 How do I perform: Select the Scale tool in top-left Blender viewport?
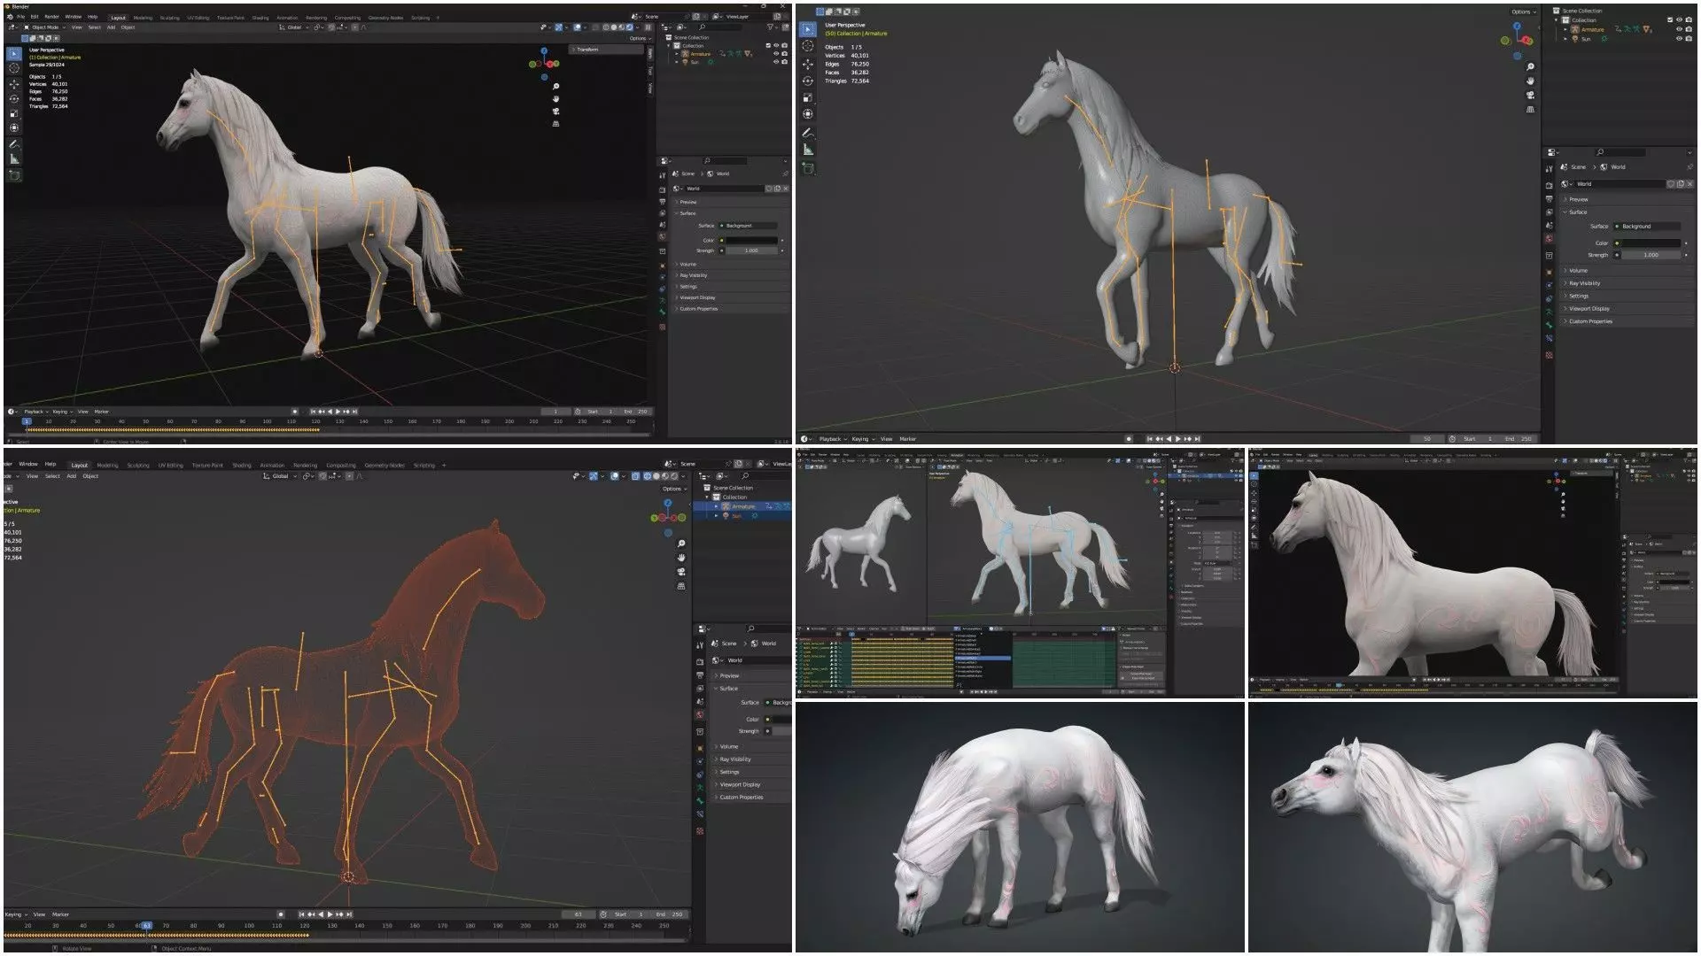coord(14,113)
